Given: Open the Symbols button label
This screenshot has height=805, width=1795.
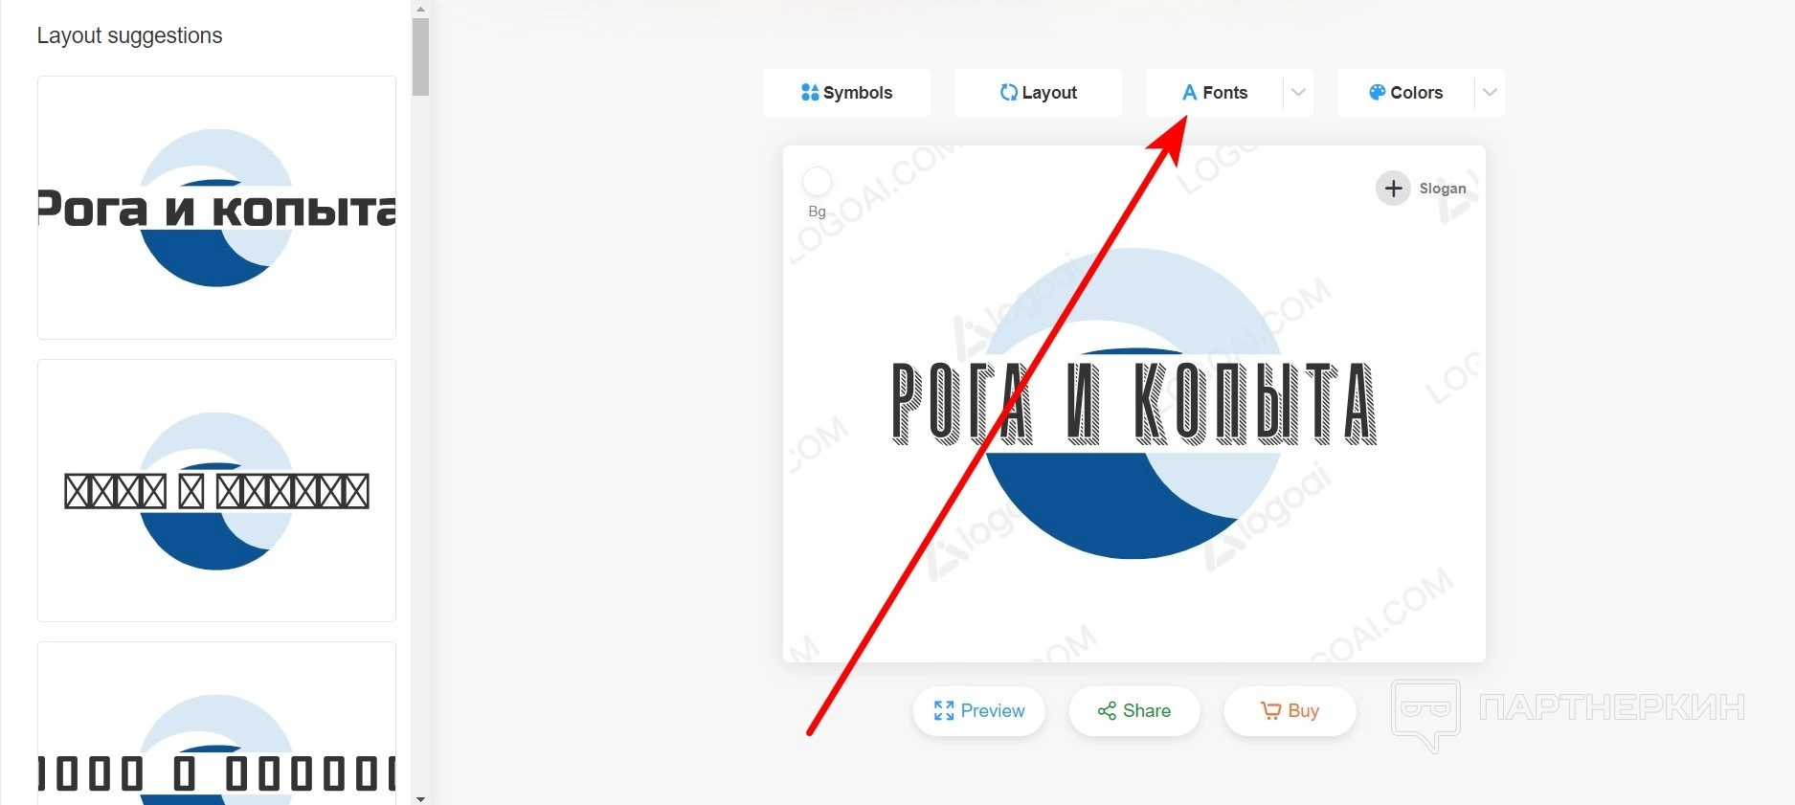Looking at the screenshot, I should (858, 93).
